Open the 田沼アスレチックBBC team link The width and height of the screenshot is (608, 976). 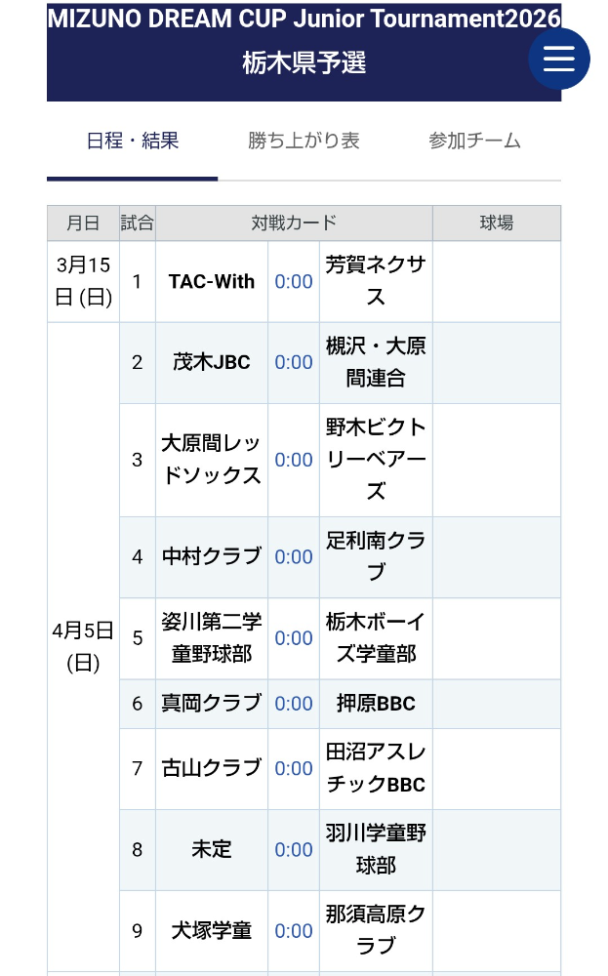tap(376, 768)
